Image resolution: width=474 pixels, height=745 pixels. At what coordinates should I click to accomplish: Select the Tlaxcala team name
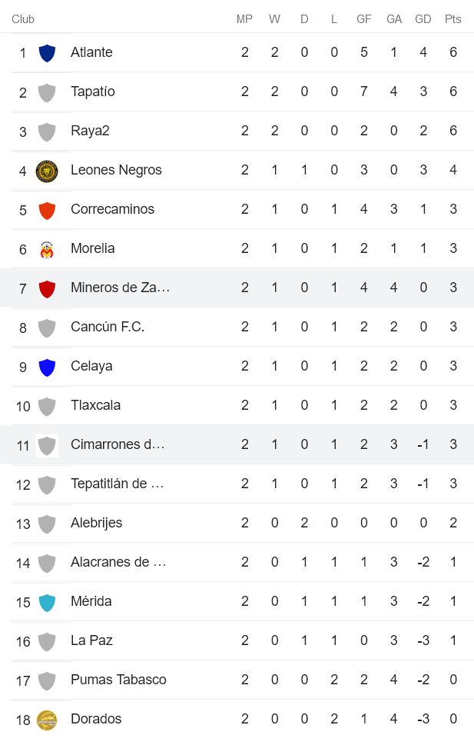(95, 405)
